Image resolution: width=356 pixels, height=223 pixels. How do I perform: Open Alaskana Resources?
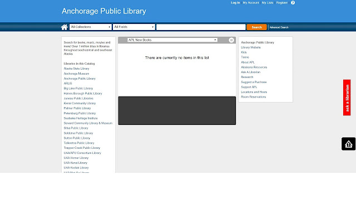254,67
